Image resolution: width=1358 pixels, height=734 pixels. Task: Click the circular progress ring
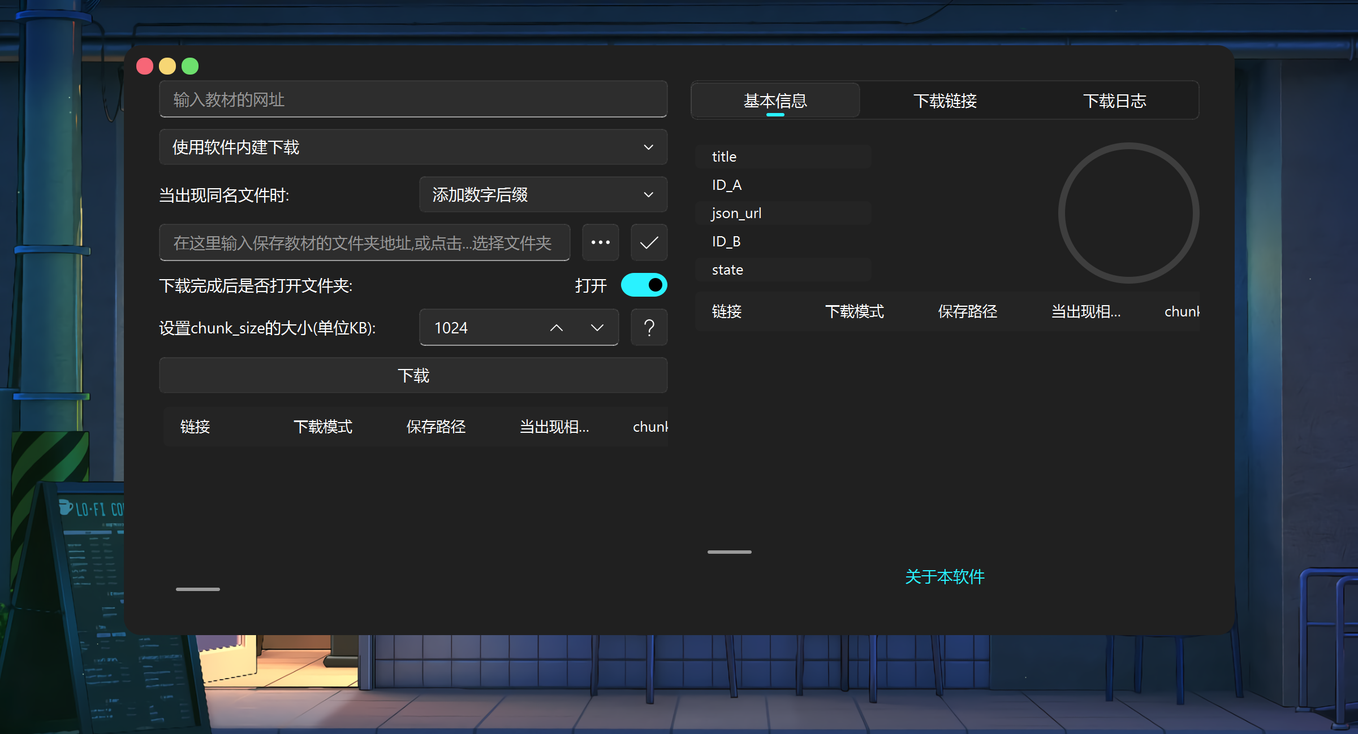point(1128,213)
